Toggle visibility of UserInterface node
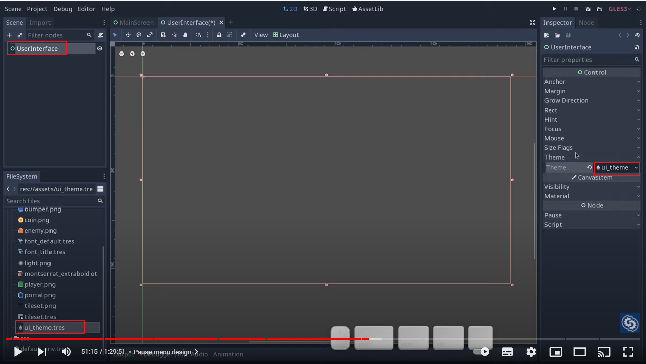The image size is (646, 364). tap(100, 48)
